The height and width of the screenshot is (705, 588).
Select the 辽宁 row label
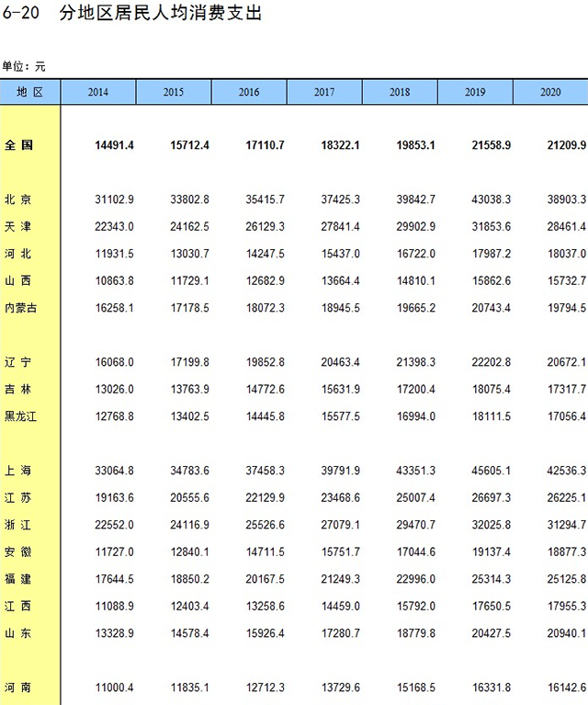[18, 362]
